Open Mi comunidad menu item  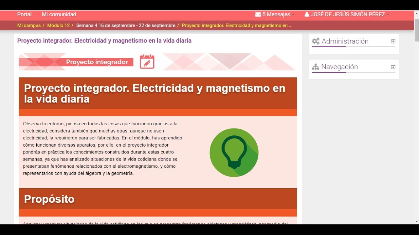tap(59, 14)
